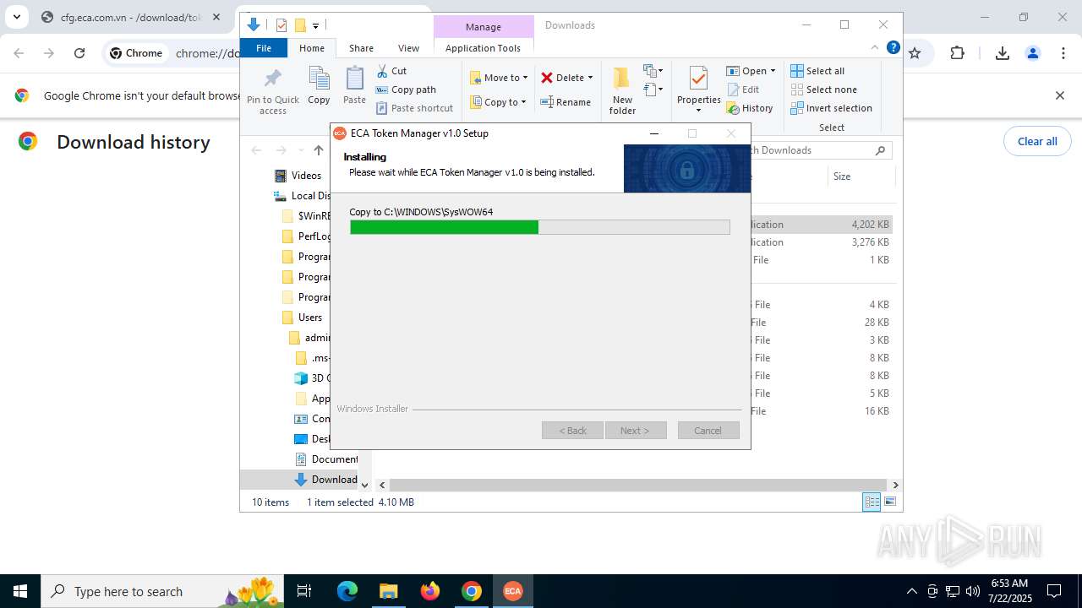The width and height of the screenshot is (1082, 608).
Task: Click the installation progress bar
Action: tap(540, 227)
